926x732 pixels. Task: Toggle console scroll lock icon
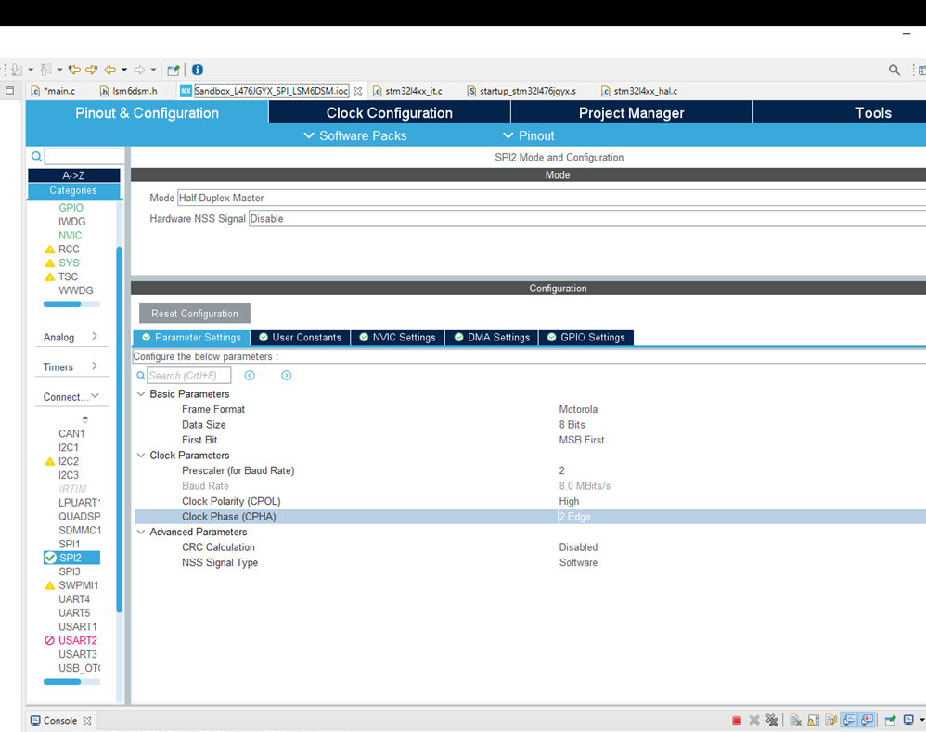[813, 720]
